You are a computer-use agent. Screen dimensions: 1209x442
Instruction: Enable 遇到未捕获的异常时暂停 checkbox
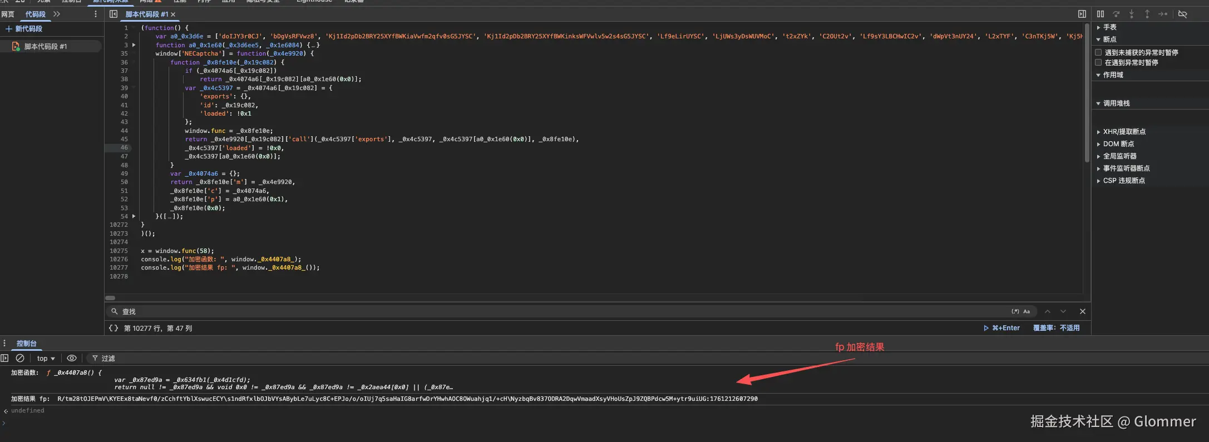coord(1098,52)
